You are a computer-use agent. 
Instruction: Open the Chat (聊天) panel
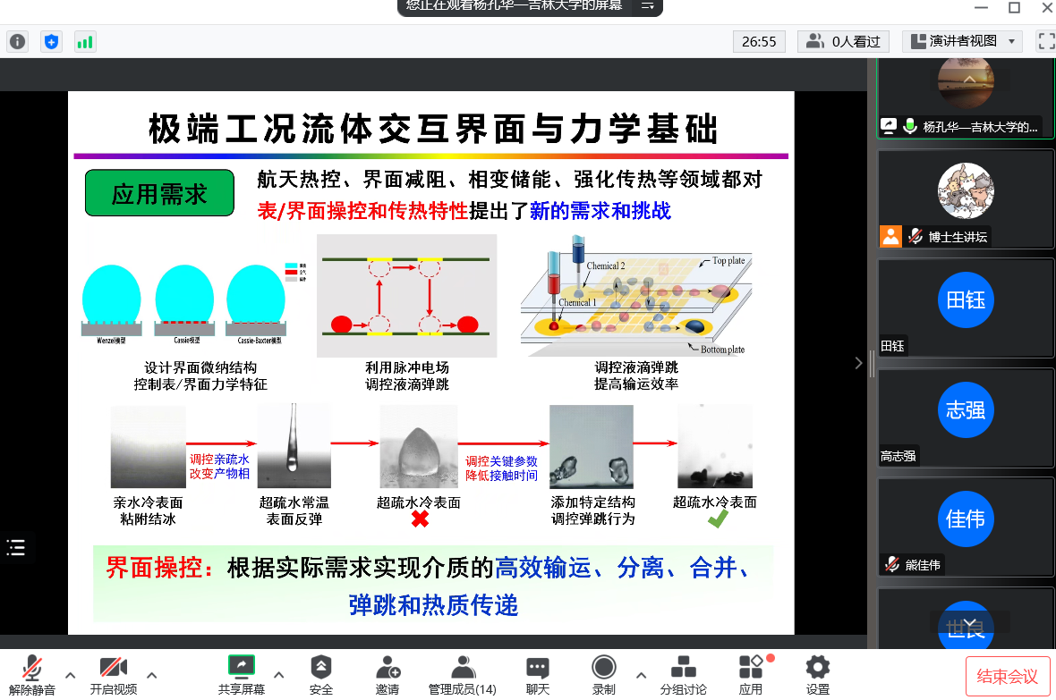click(537, 674)
